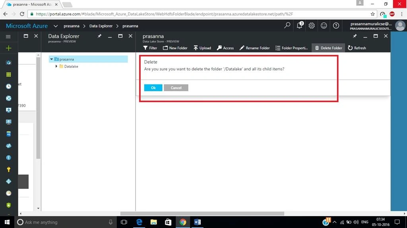This screenshot has height=228, width=407.
Task: Open Folder Properties in toolbar
Action: pos(291,48)
